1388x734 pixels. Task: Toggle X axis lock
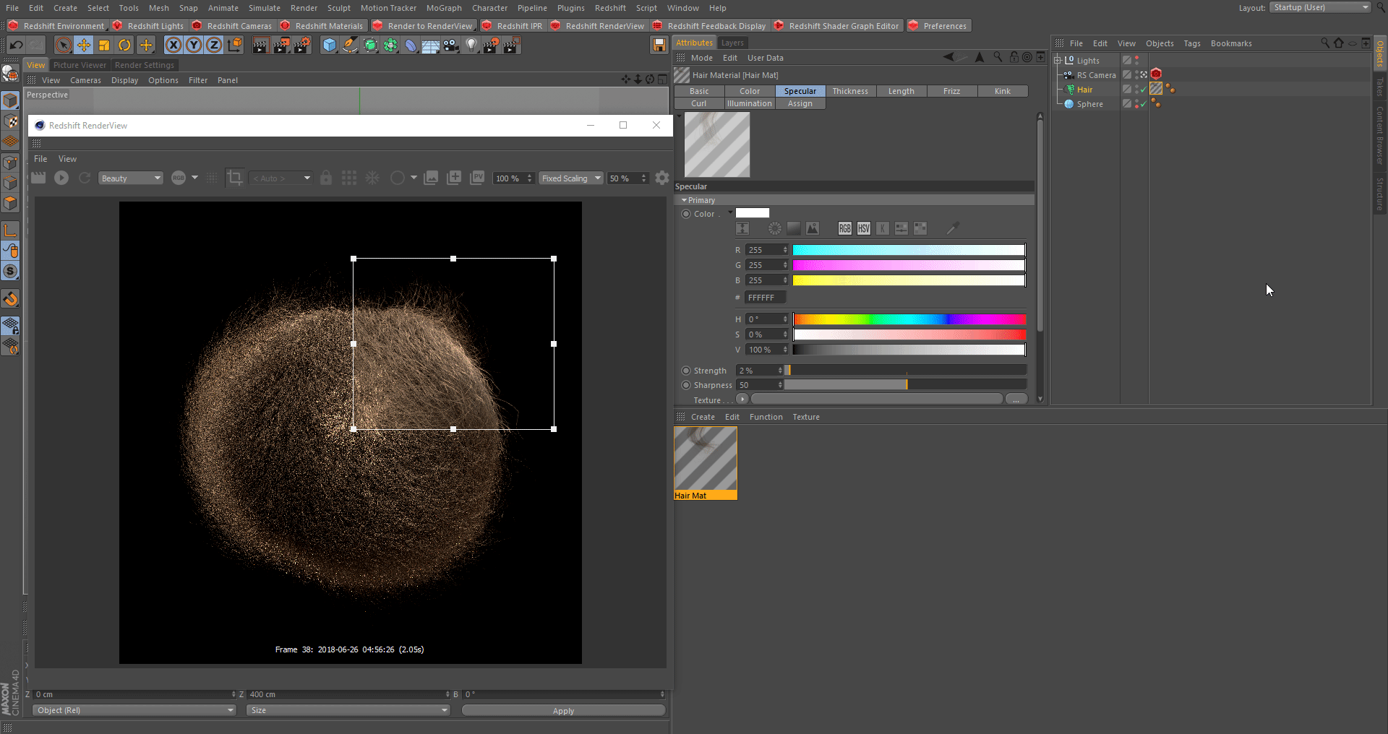coord(173,46)
